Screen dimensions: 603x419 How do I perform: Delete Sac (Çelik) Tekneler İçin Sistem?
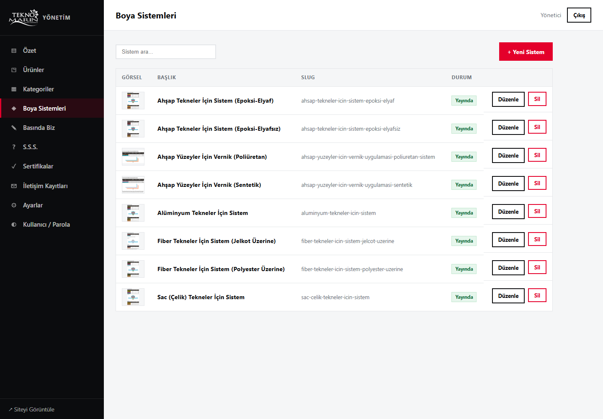[537, 295]
